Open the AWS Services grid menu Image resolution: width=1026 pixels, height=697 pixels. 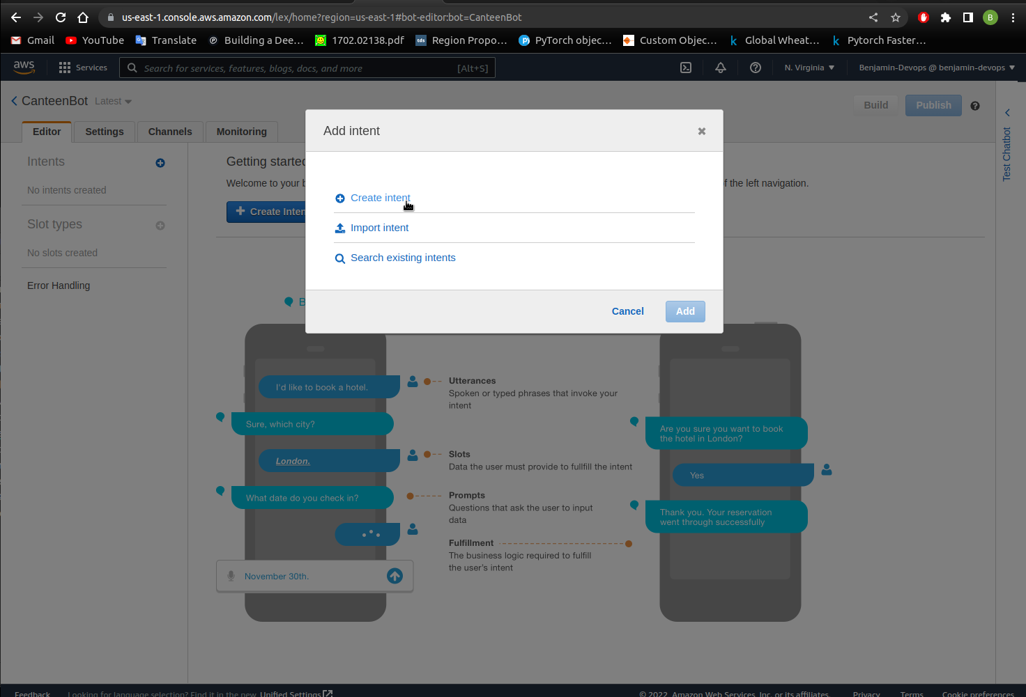83,68
